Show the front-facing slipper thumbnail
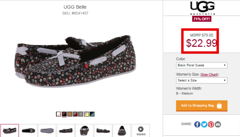The width and height of the screenshot is (240, 137). (x=84, y=130)
